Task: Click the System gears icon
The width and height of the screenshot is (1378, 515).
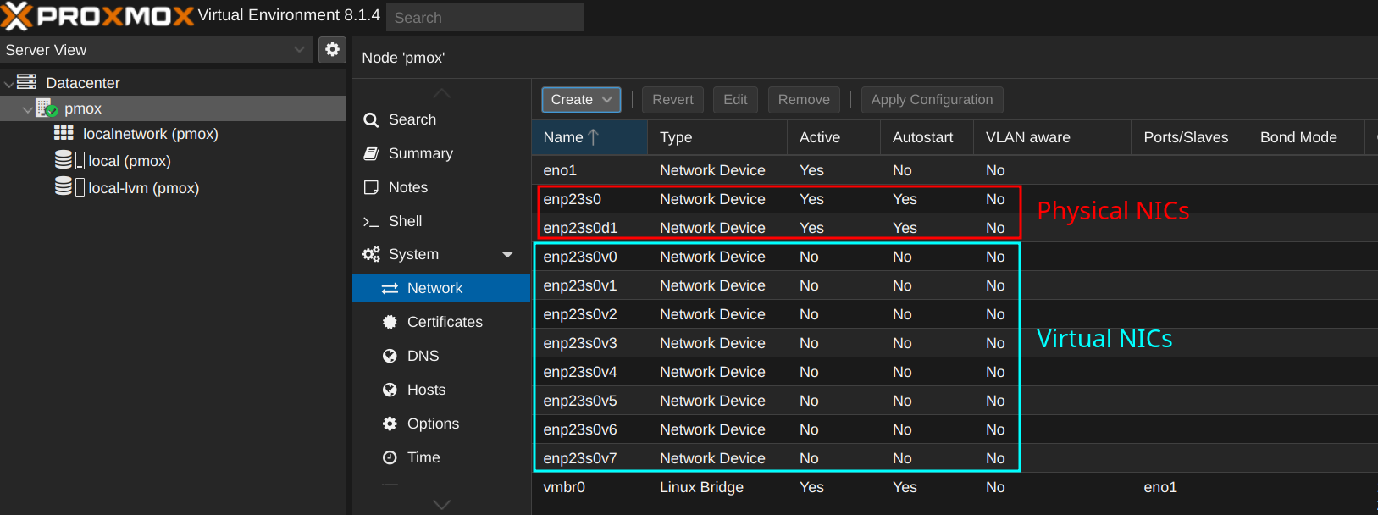Action: 371,254
